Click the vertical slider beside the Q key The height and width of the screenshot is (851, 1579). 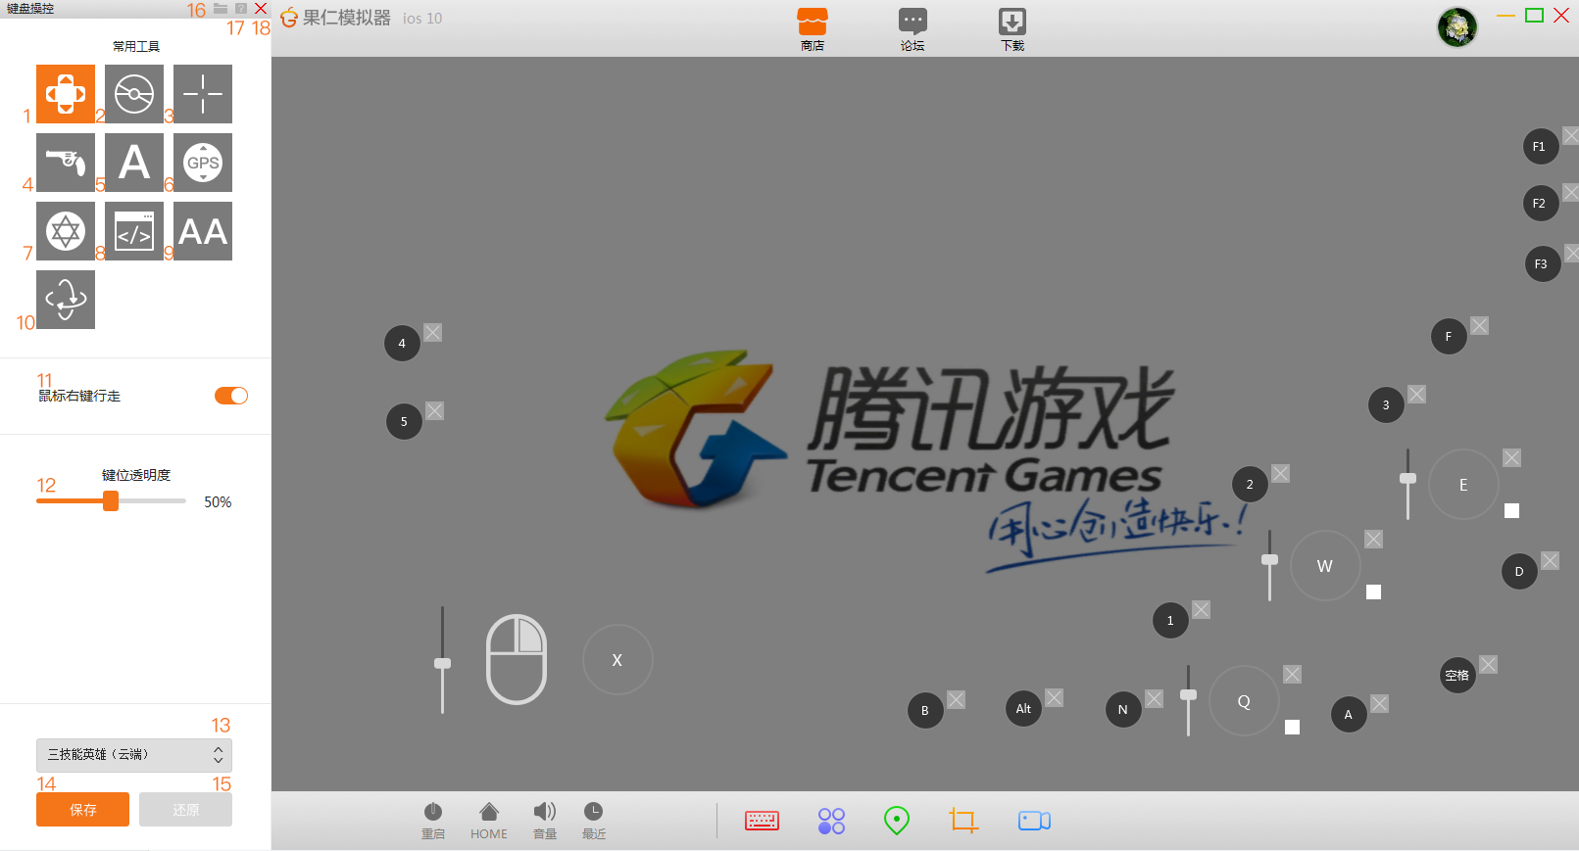[1189, 700]
